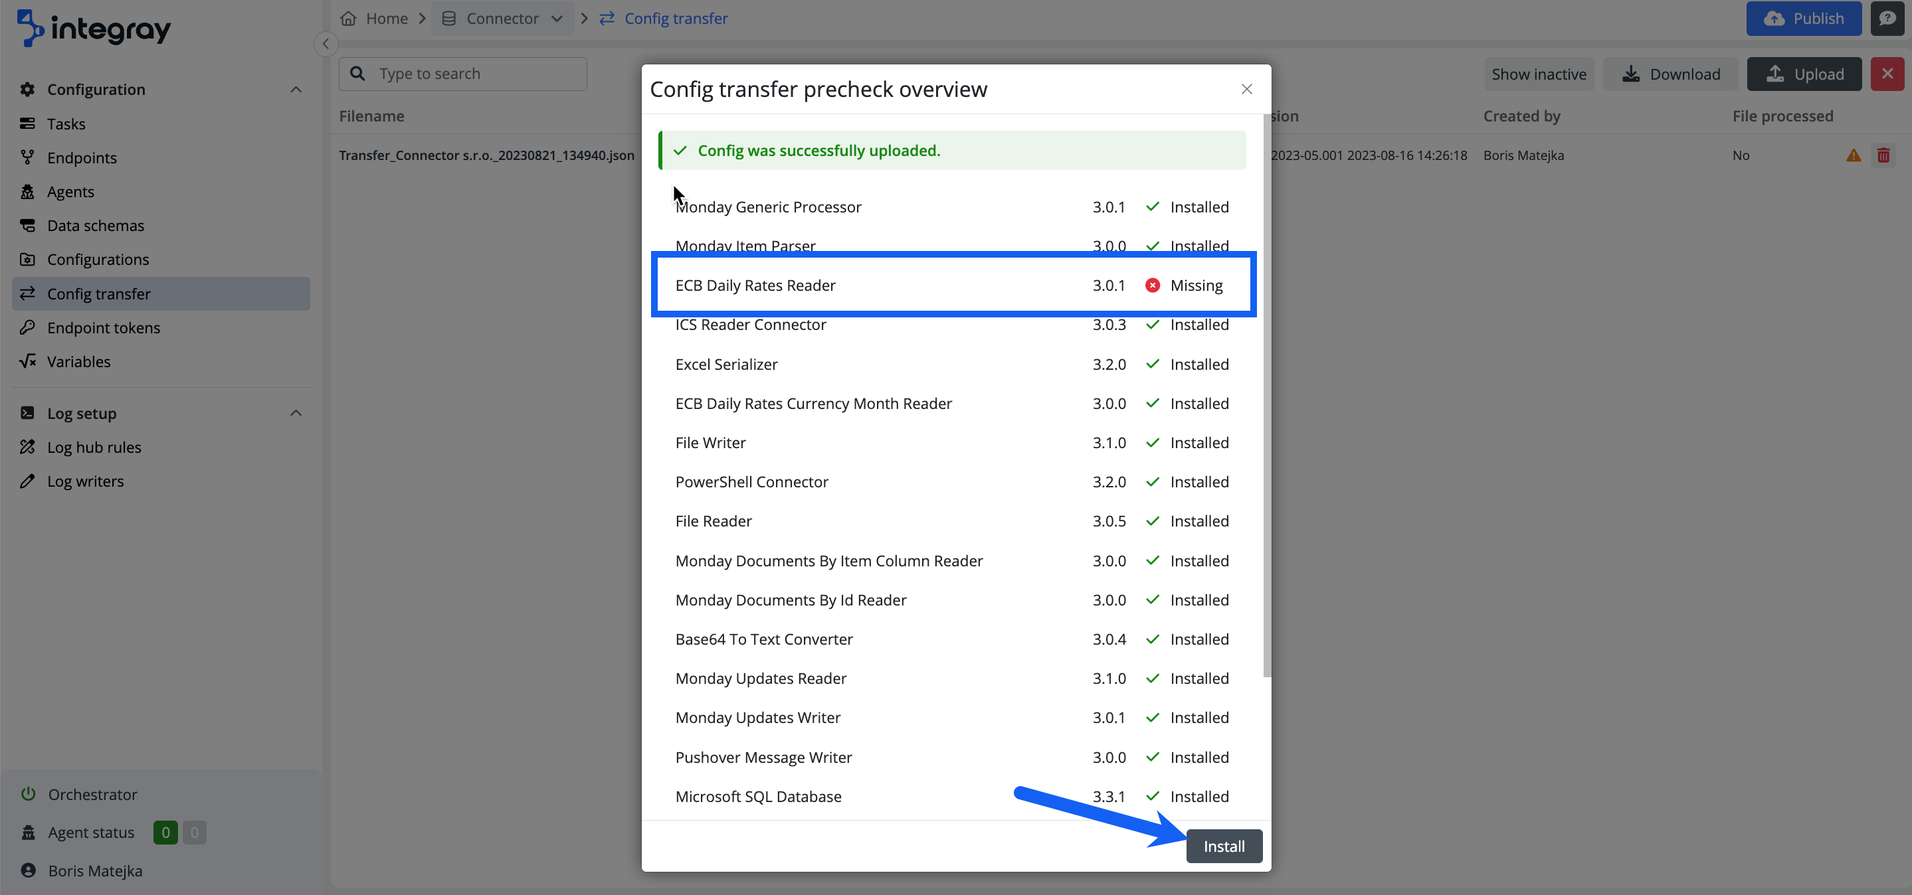Collapse the Log setup section
The image size is (1912, 895).
[x=296, y=413]
